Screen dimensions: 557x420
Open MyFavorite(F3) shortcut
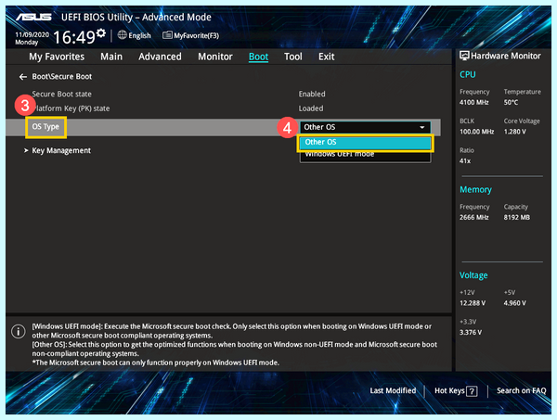pos(196,35)
